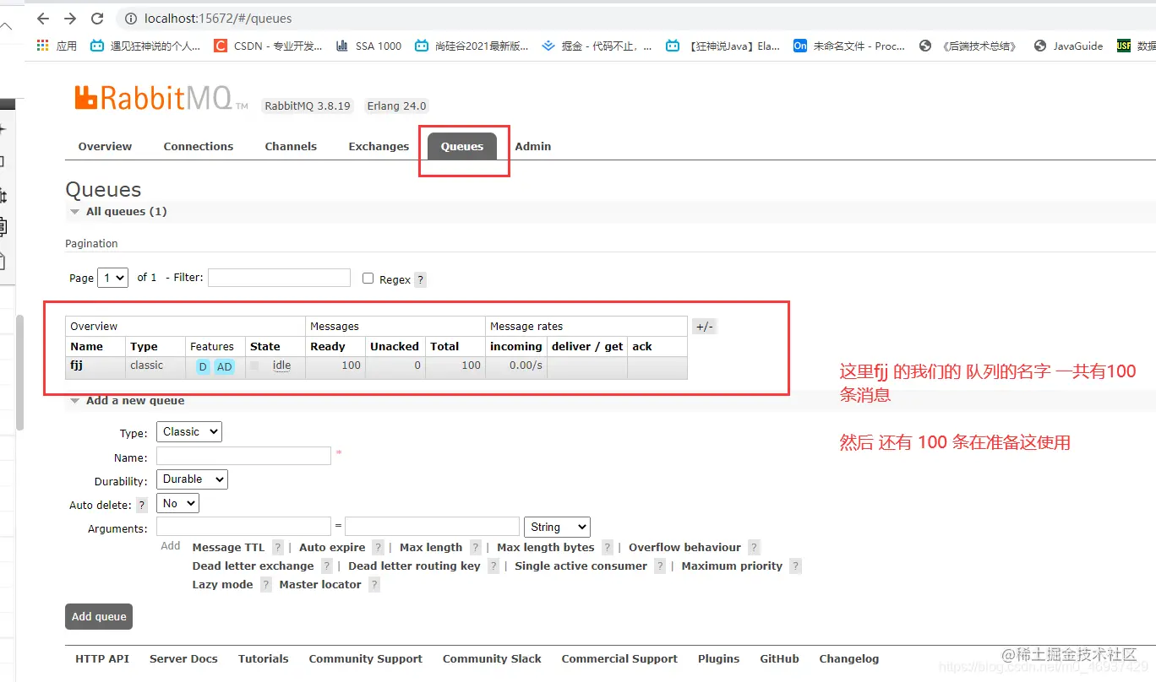Screen dimensions: 1156x682
Task: Open the argument type String dropdown
Action: click(557, 527)
